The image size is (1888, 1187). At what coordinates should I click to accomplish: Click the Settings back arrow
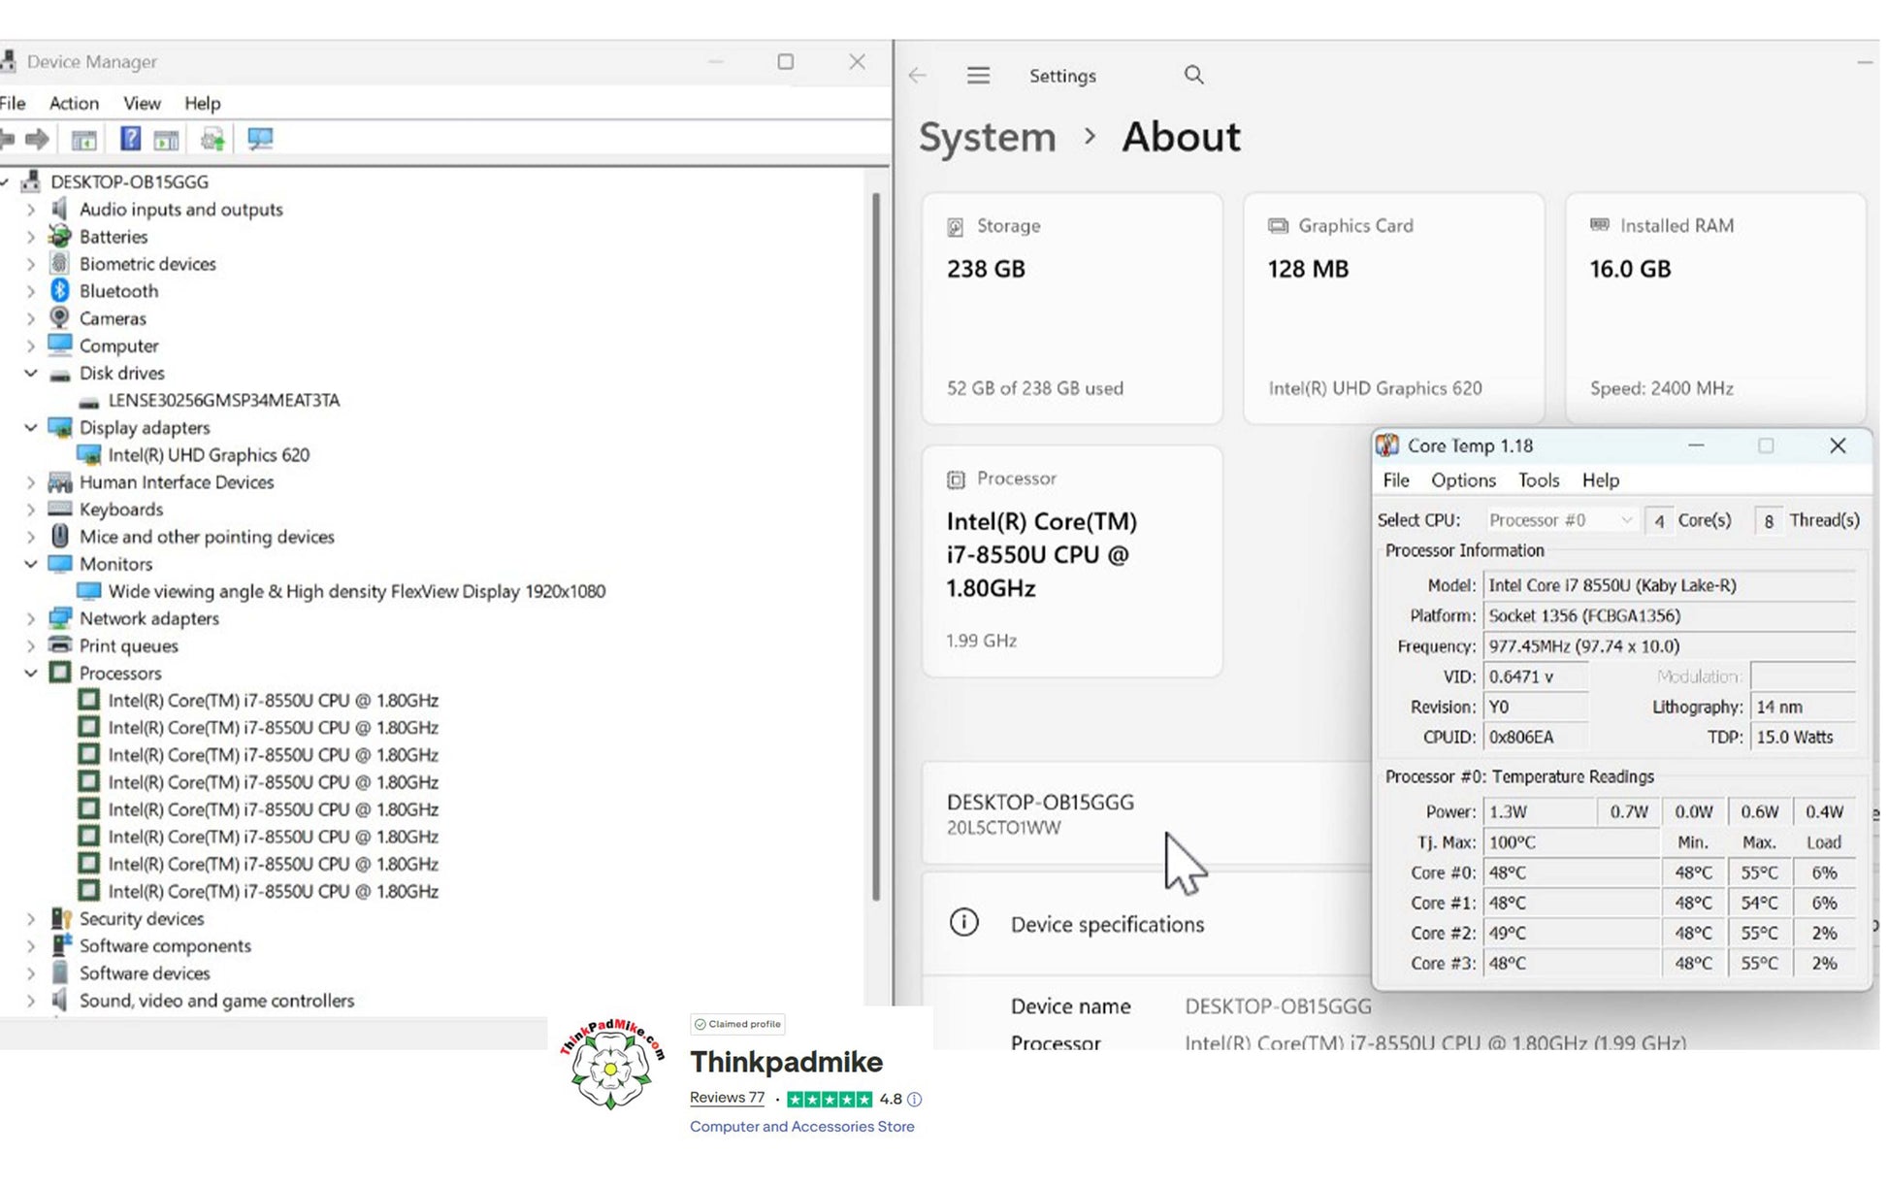point(918,76)
